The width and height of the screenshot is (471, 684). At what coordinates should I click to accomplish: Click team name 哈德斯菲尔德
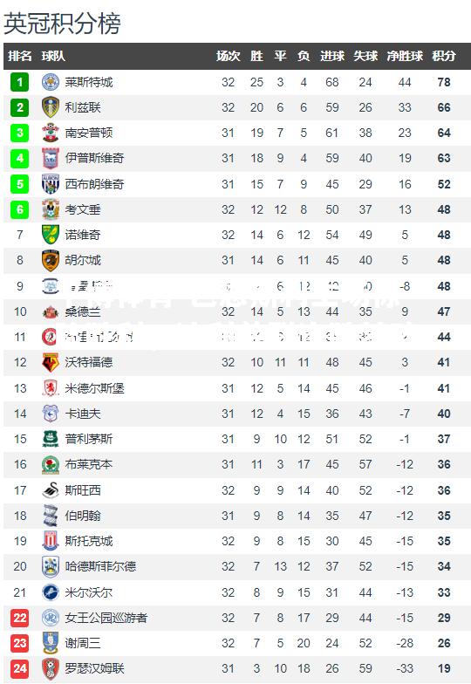tap(101, 566)
